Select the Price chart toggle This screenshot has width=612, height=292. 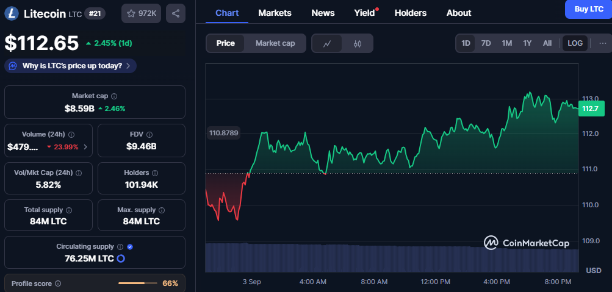(226, 43)
